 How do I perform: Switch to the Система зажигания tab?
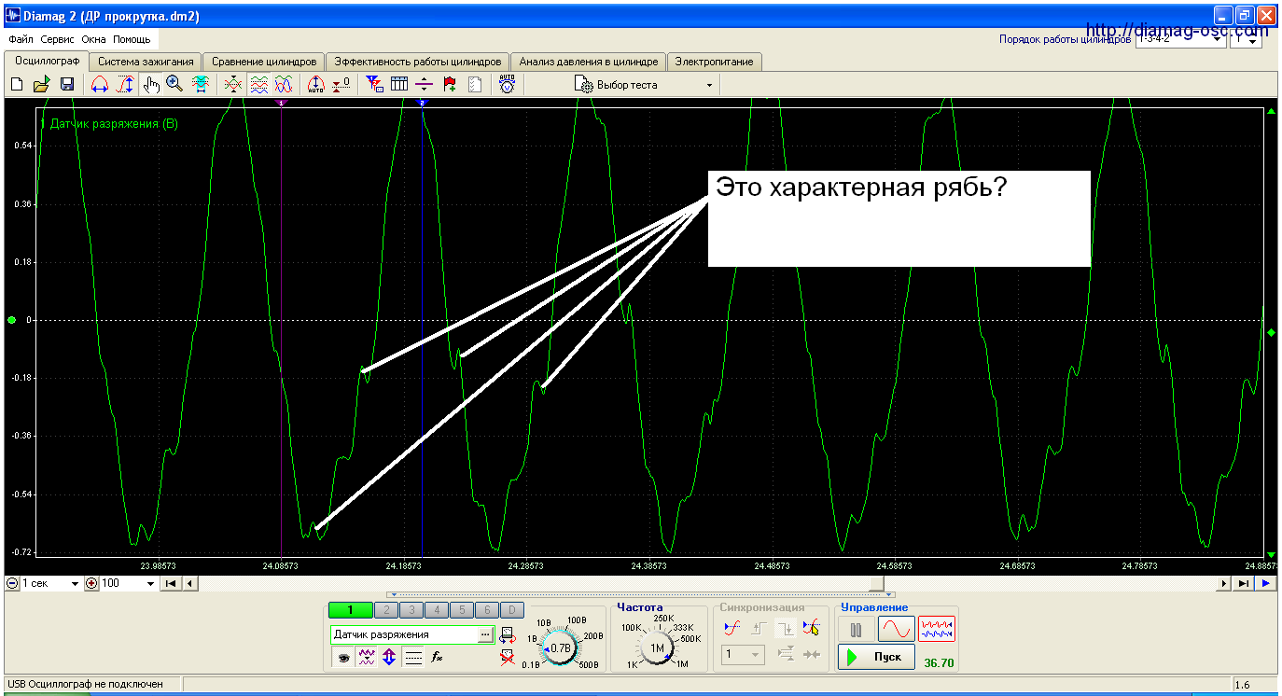pos(146,62)
